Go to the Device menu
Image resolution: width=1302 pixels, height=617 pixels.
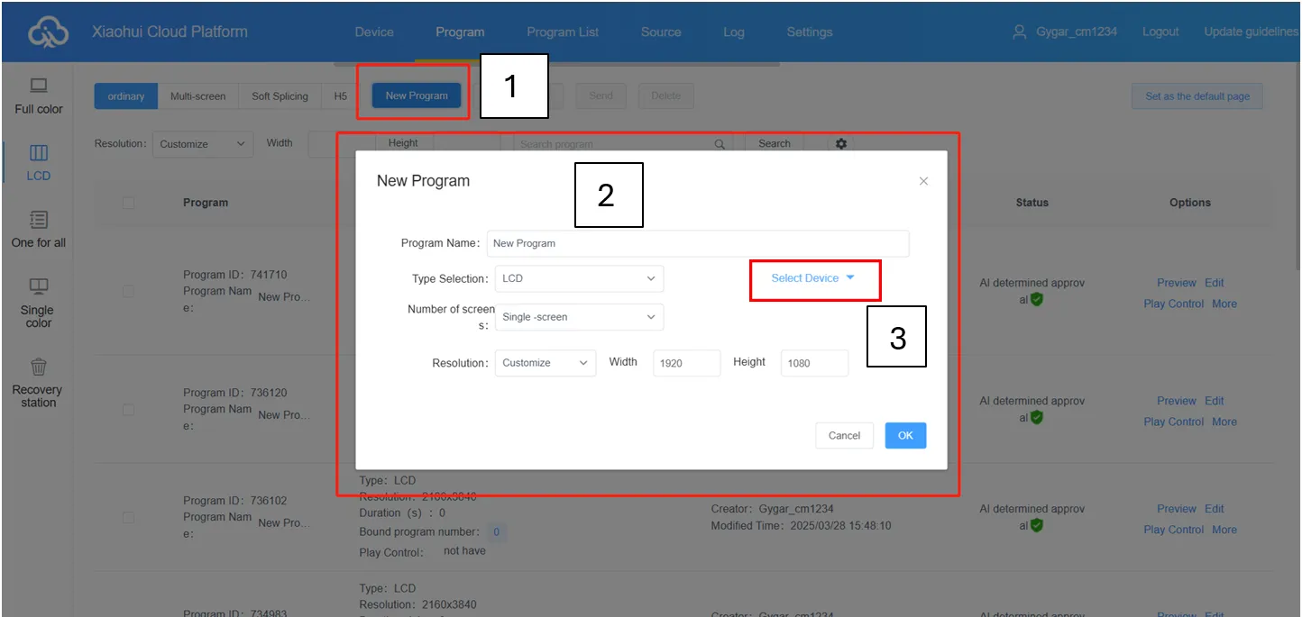pyautogui.click(x=374, y=32)
